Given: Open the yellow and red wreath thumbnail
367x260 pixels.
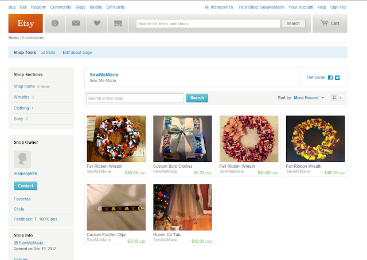Looking at the screenshot, I should [x=315, y=139].
